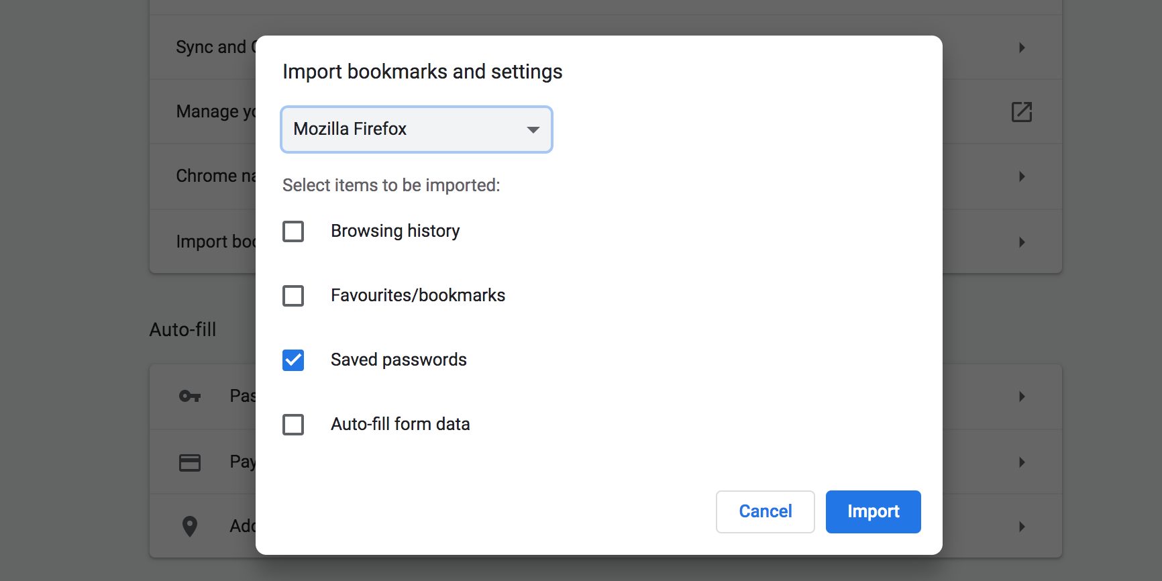The height and width of the screenshot is (581, 1162).
Task: Open the Mozilla Firefox browser dropdown
Action: 417,129
